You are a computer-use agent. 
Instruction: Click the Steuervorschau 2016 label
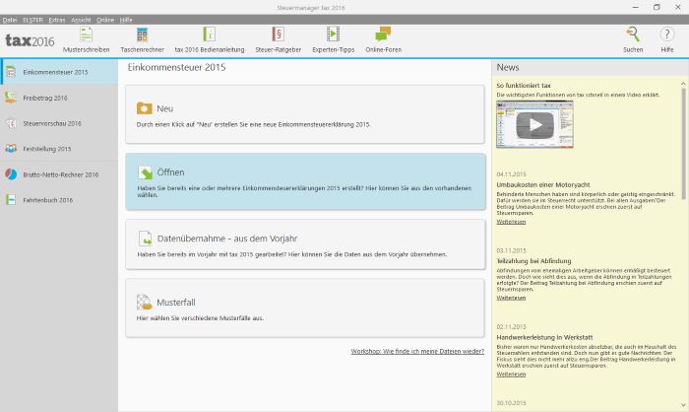pos(52,123)
